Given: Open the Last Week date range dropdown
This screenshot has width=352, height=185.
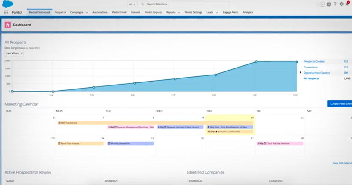Looking at the screenshot, I should click(14, 53).
